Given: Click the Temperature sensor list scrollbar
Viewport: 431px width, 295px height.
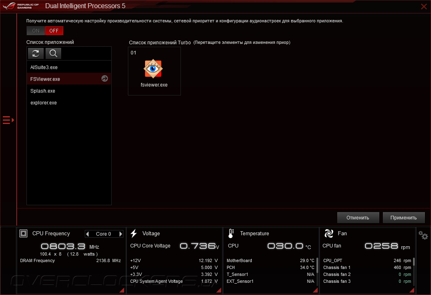Looking at the screenshot, I should tap(317, 265).
